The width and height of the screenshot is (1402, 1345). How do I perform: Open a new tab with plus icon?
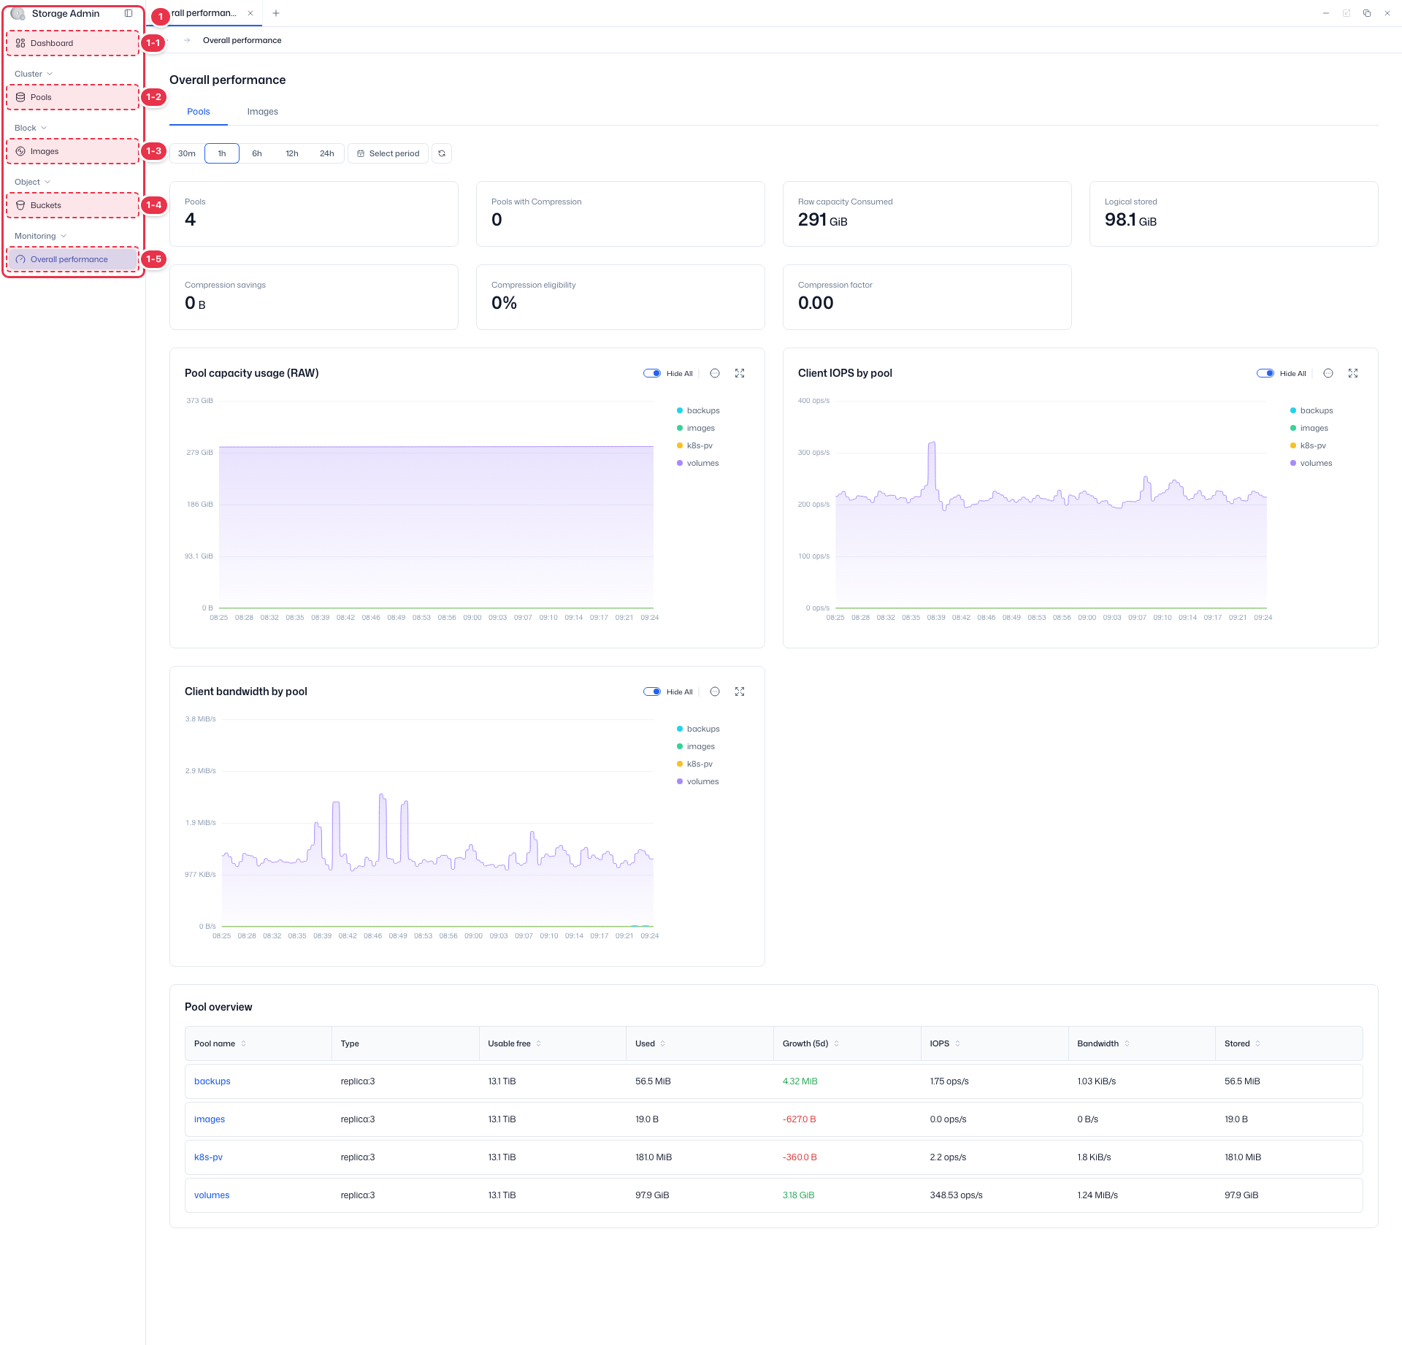[276, 13]
